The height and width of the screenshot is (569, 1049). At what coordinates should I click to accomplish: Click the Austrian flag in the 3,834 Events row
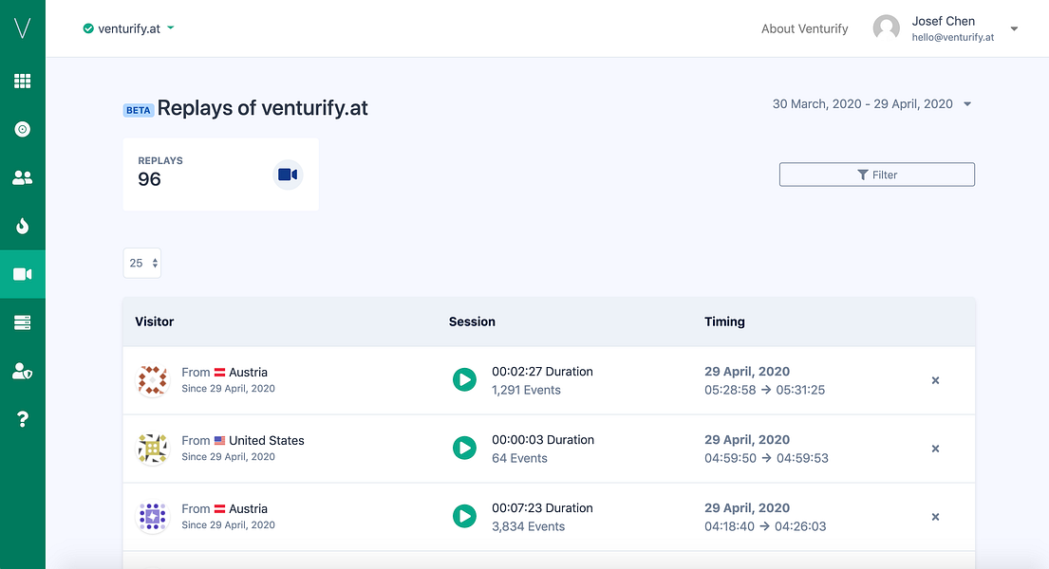(219, 509)
